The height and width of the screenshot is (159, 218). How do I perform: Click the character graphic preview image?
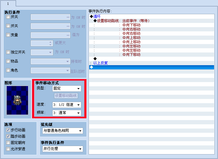[17, 100]
